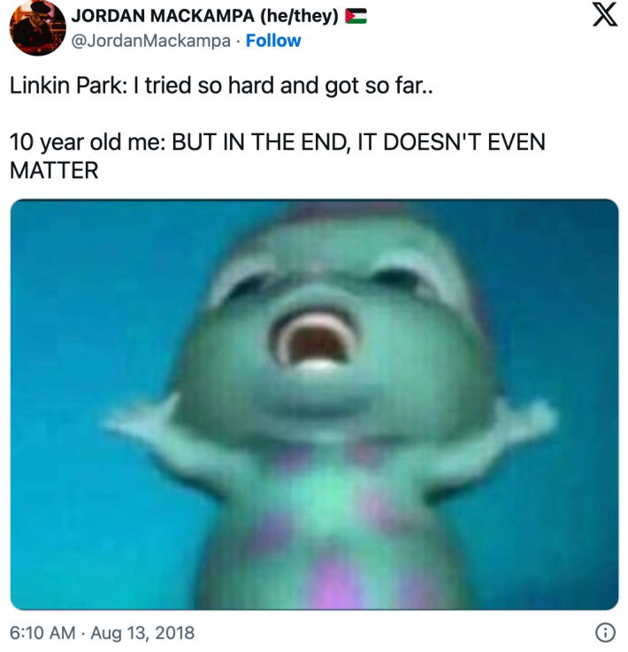Open the JORDAN MACKAMPA display name link
628x652 pixels.
click(x=163, y=16)
